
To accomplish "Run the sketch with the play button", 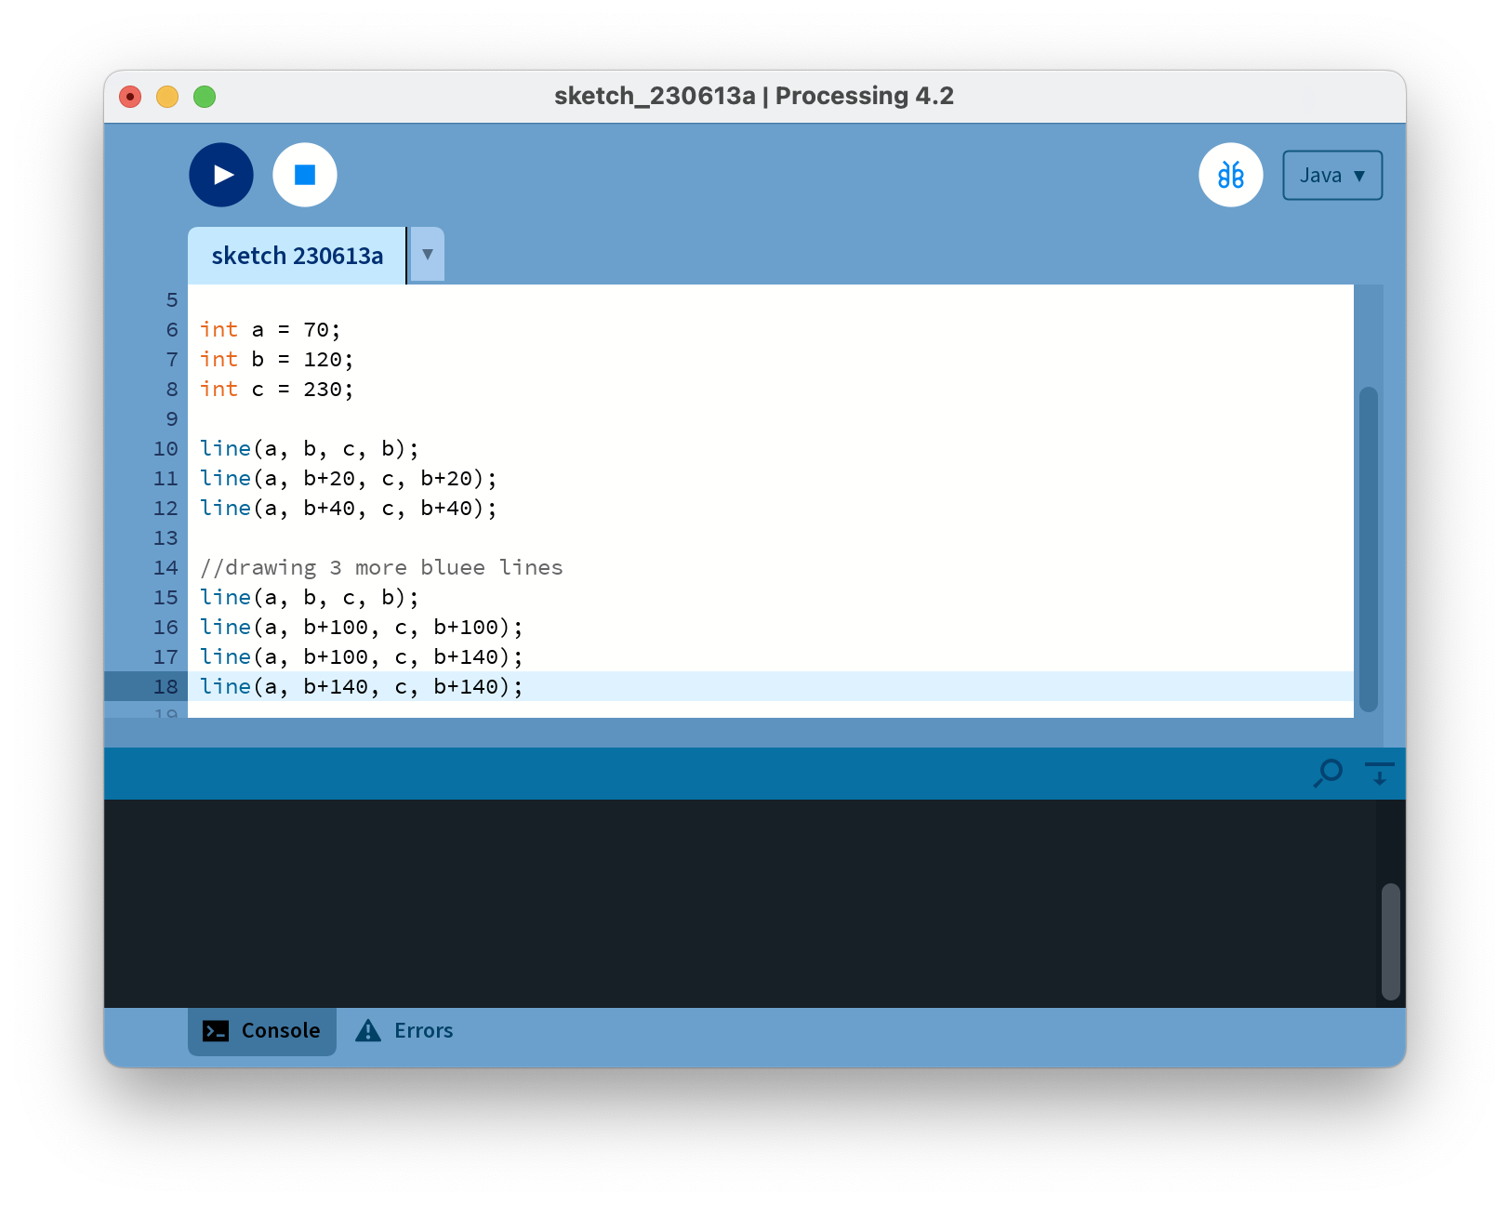I will click(x=221, y=175).
